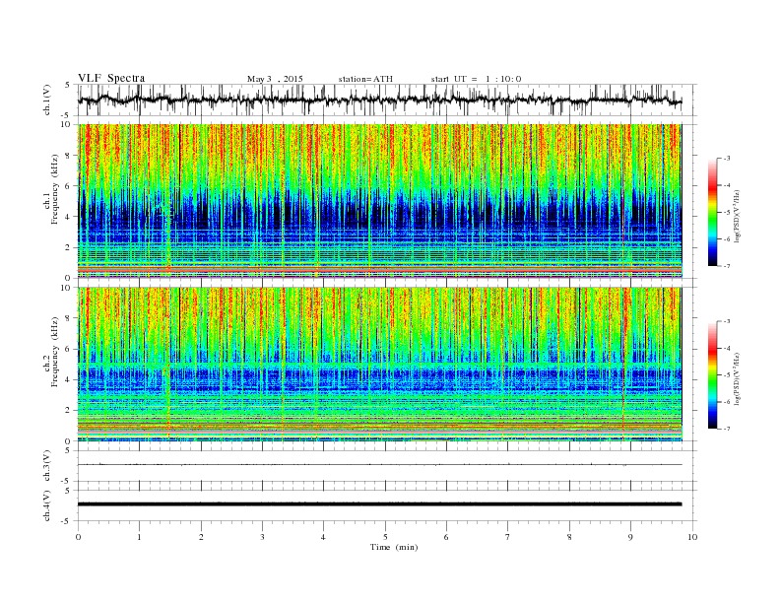Screen dimensions: 780x603
Task: Select the 'May 3 , 2015' date text
Action: (275, 79)
